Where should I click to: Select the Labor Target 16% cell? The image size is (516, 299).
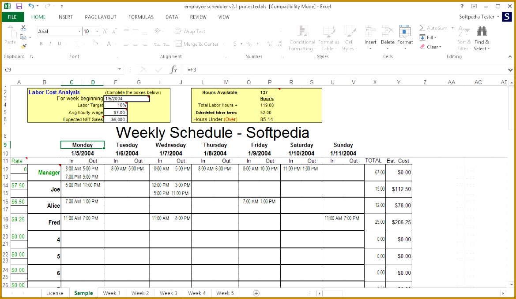115,105
